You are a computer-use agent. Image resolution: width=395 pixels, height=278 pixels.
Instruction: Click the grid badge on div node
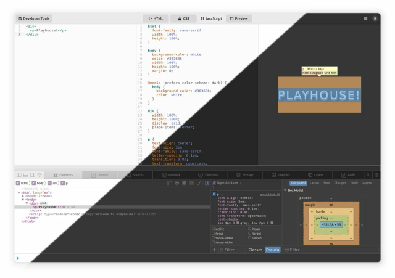[x=43, y=203]
